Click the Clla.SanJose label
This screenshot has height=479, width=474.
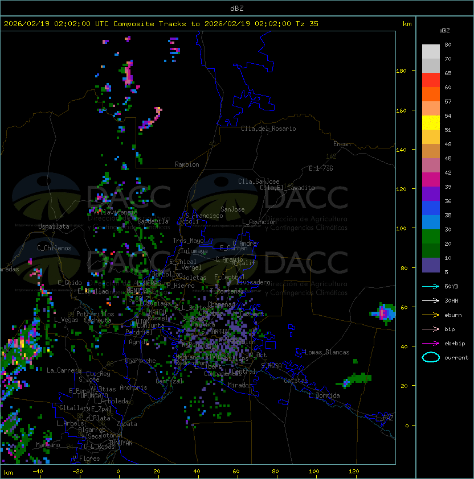[259, 181]
